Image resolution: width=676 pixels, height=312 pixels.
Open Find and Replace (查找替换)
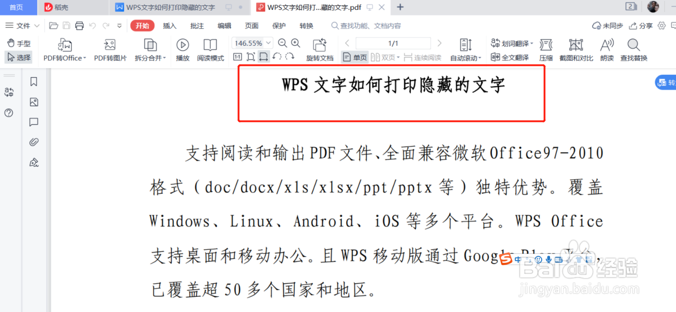point(633,50)
